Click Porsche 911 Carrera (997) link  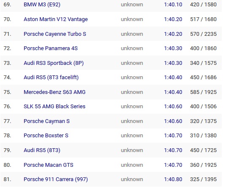(x=56, y=179)
